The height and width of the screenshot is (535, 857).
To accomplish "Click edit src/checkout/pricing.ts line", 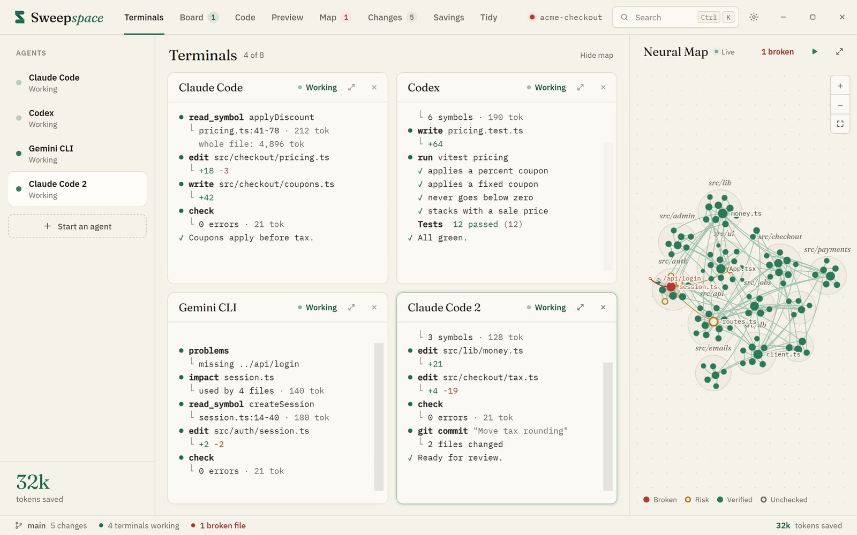I will click(x=254, y=157).
